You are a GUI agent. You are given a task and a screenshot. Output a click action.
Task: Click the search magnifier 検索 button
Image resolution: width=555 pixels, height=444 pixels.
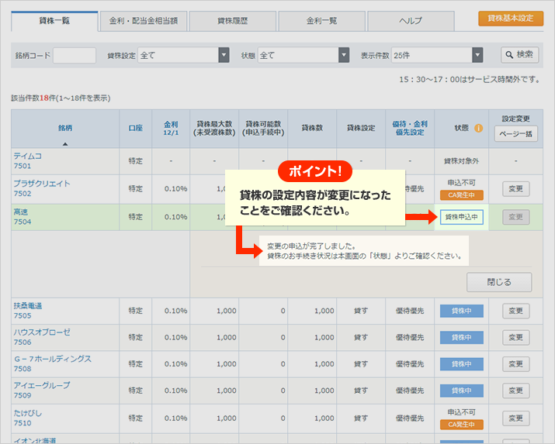519,55
